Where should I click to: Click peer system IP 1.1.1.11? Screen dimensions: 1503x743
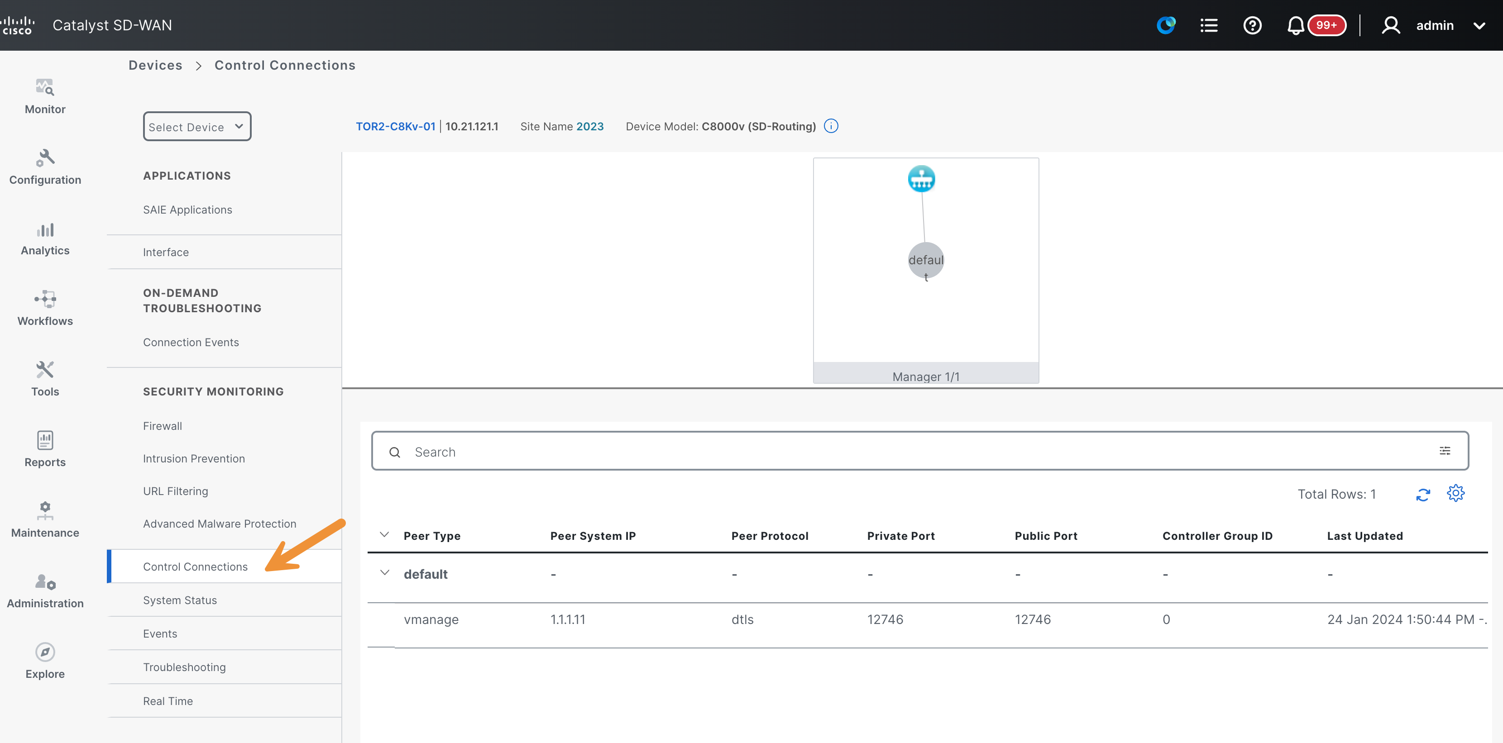pos(568,620)
